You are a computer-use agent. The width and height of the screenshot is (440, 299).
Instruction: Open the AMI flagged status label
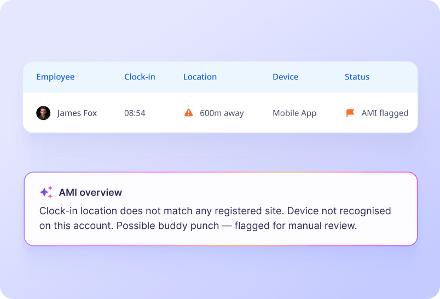[385, 113]
